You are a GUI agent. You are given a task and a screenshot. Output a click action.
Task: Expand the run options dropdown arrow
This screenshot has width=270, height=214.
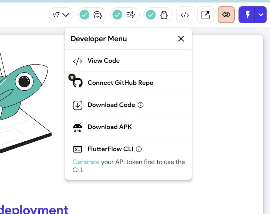coord(261,15)
